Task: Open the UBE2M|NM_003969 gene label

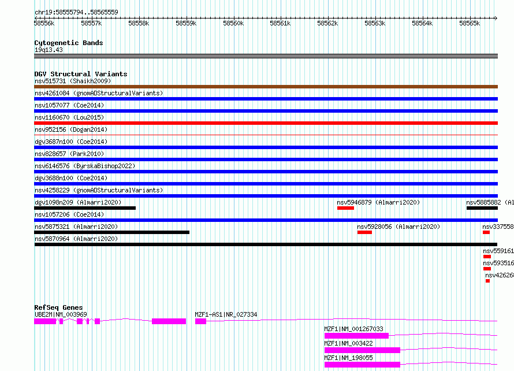Action: click(x=61, y=314)
